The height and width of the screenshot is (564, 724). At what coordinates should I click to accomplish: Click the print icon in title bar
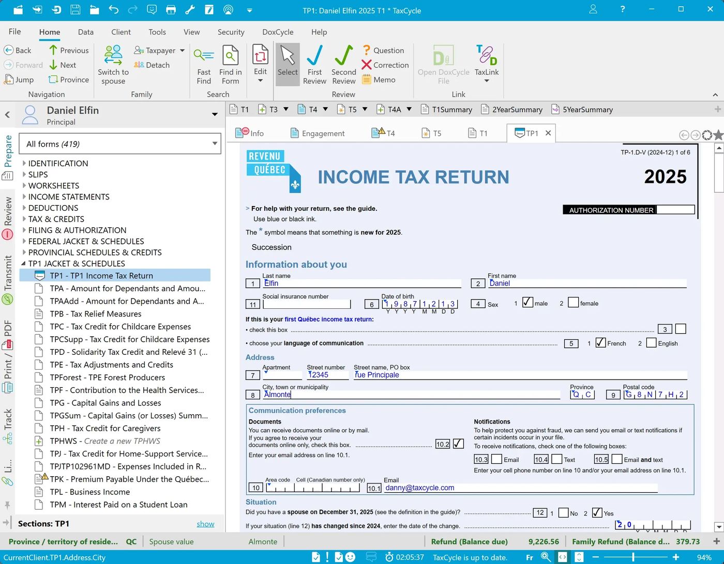click(x=171, y=10)
